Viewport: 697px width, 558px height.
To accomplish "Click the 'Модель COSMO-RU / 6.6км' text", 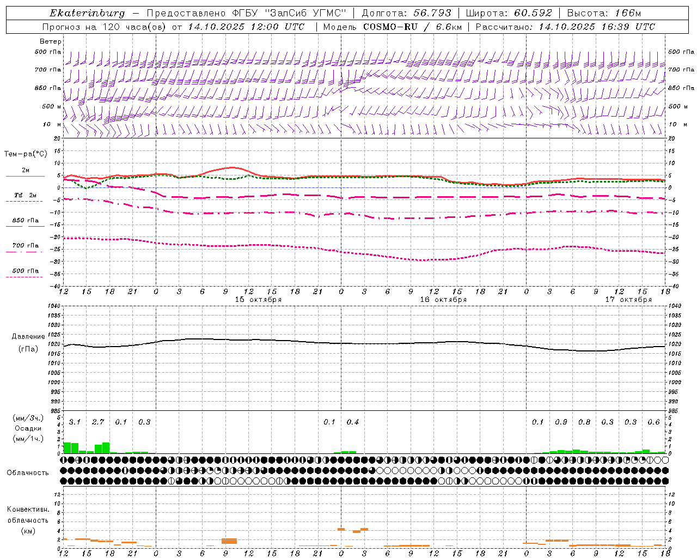I will click(393, 27).
